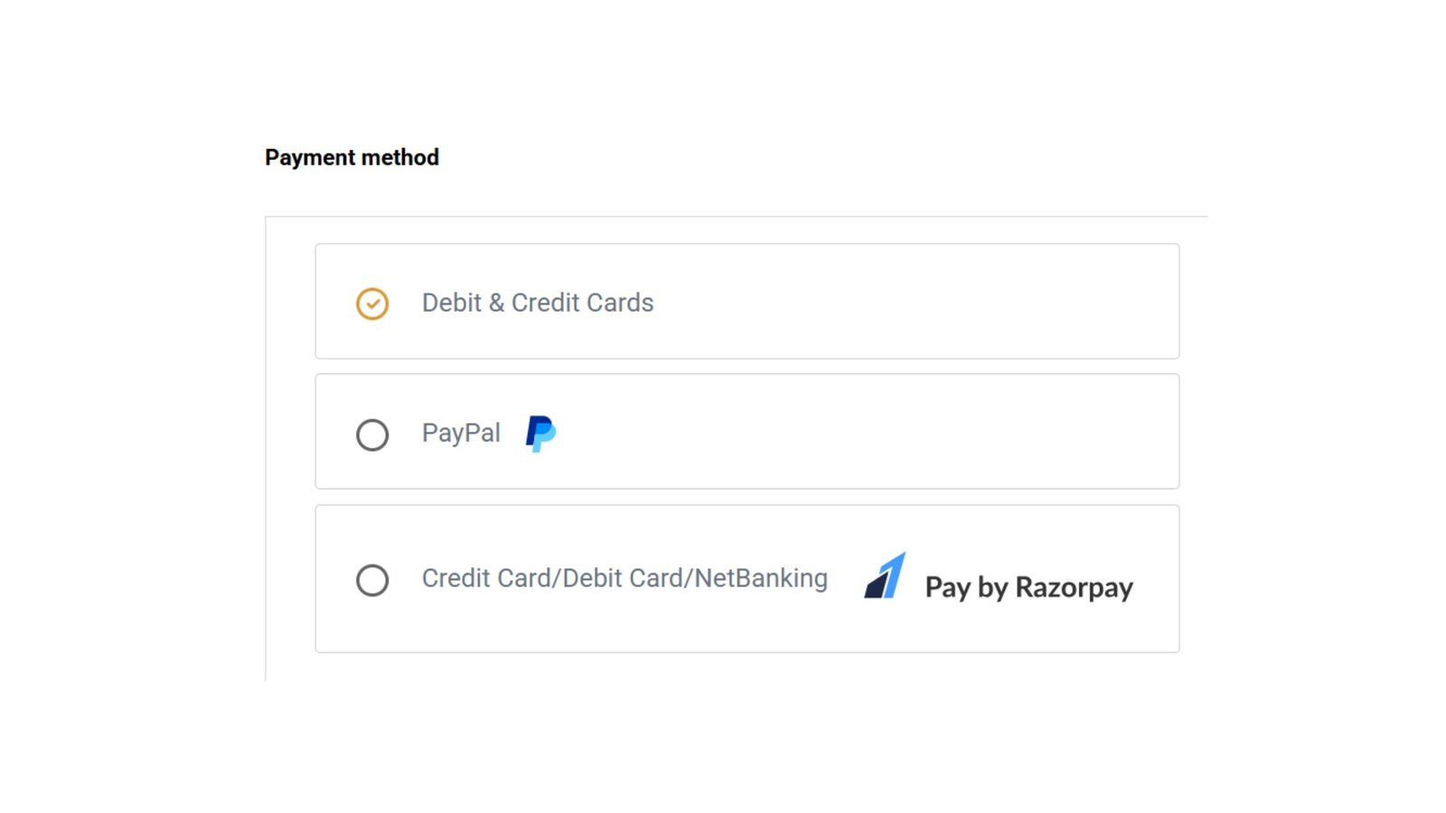Click the "PayPal" option label text

tap(461, 433)
